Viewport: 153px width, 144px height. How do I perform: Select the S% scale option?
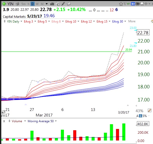click(x=145, y=116)
